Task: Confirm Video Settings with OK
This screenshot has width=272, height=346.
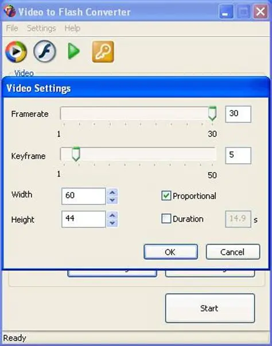Action: pyautogui.click(x=170, y=252)
